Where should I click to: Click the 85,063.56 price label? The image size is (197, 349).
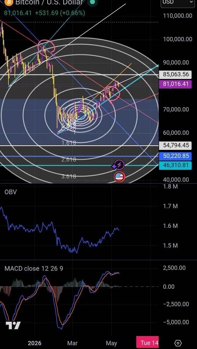click(176, 74)
